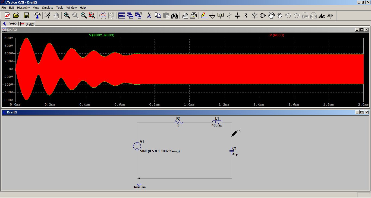Click the Close All Windows toolbar icon
This screenshot has height=198, width=371.
point(139,16)
